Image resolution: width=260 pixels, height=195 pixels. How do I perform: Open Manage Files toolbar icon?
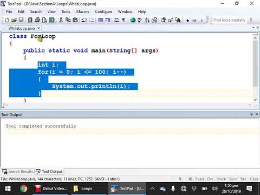click(30, 20)
